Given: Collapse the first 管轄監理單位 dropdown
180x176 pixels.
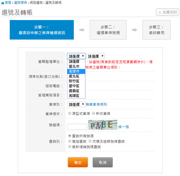Looking at the screenshot, I should [x=76, y=56].
